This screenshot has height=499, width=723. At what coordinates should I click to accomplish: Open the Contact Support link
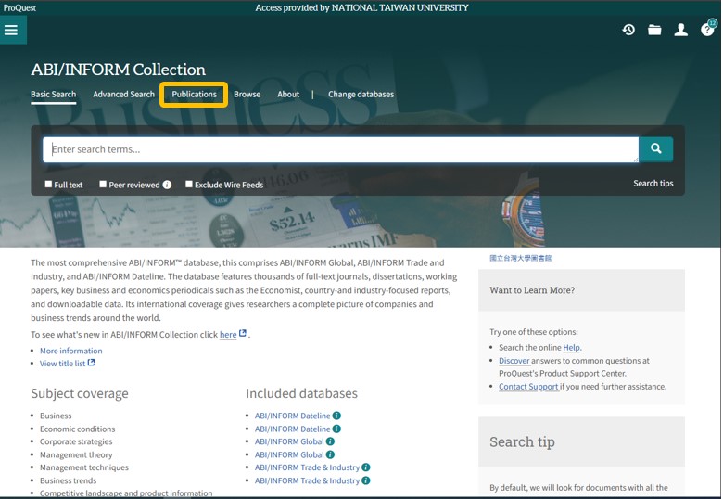(x=528, y=387)
